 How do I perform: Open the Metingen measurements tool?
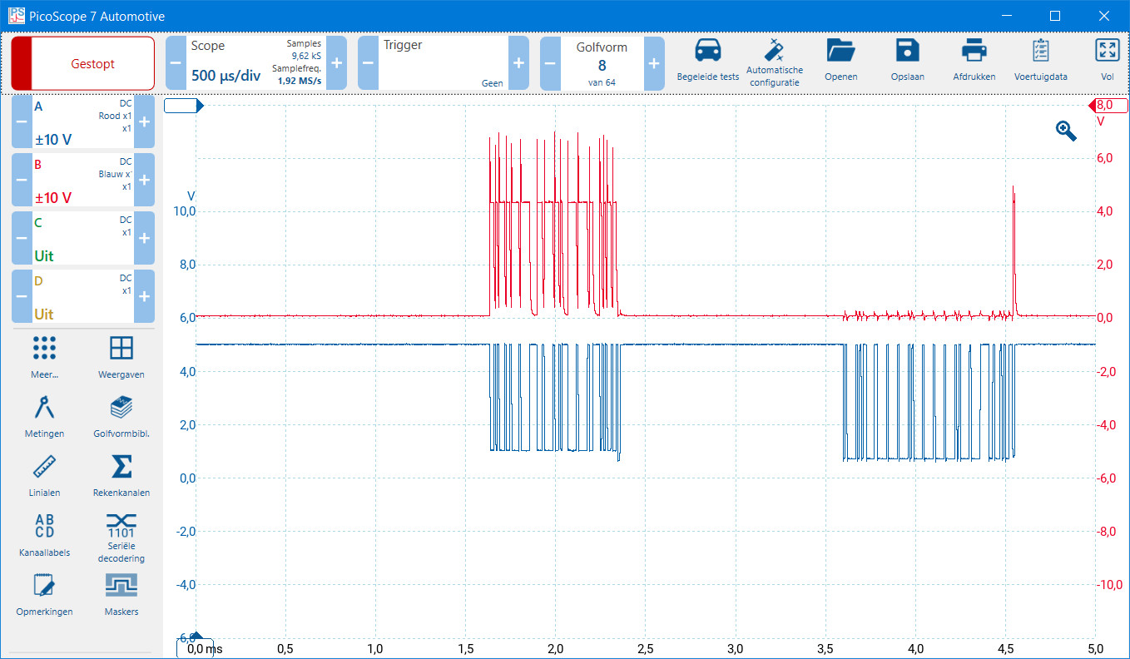[46, 408]
